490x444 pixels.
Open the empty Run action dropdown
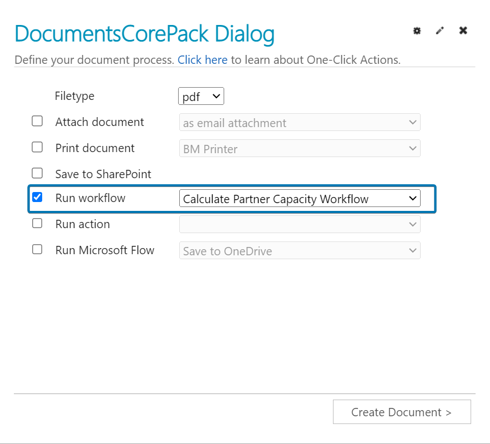pyautogui.click(x=300, y=224)
